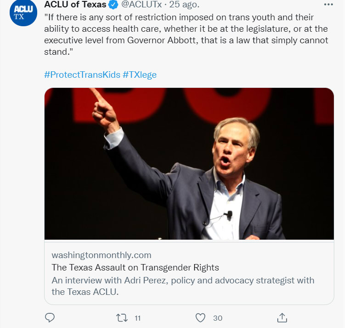This screenshot has height=328, width=349.
Task: Like the tweet with the heart icon
Action: pyautogui.click(x=200, y=317)
